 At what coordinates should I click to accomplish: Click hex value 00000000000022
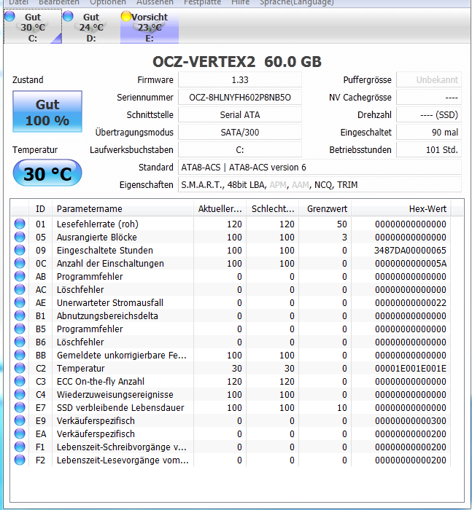411,303
